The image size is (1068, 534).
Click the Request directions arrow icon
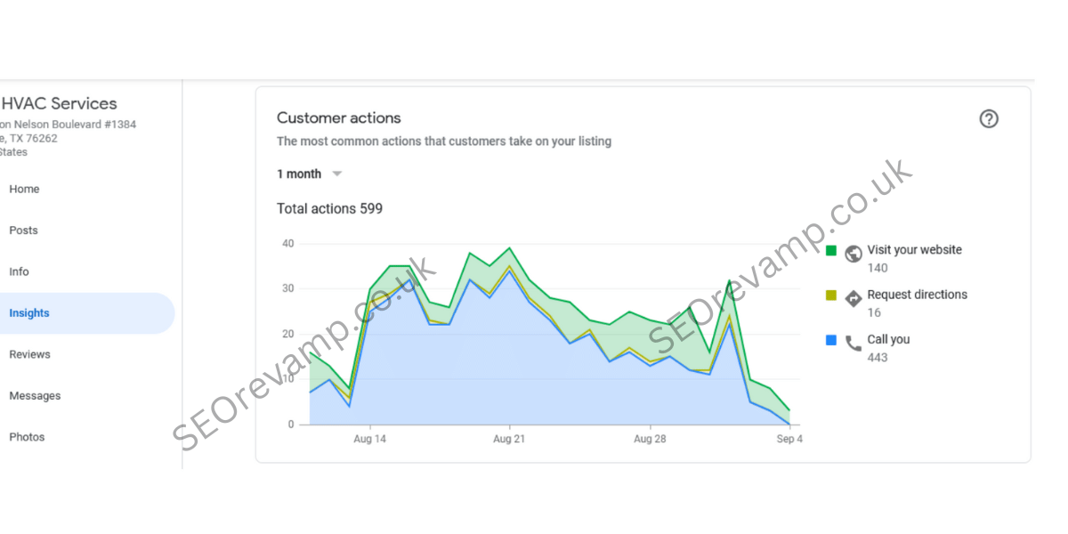coord(853,297)
